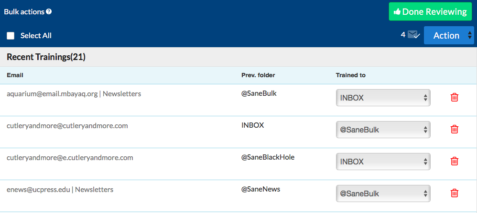Delete training for enews@ucpress.edu
Image resolution: width=477 pixels, height=213 pixels.
(454, 193)
